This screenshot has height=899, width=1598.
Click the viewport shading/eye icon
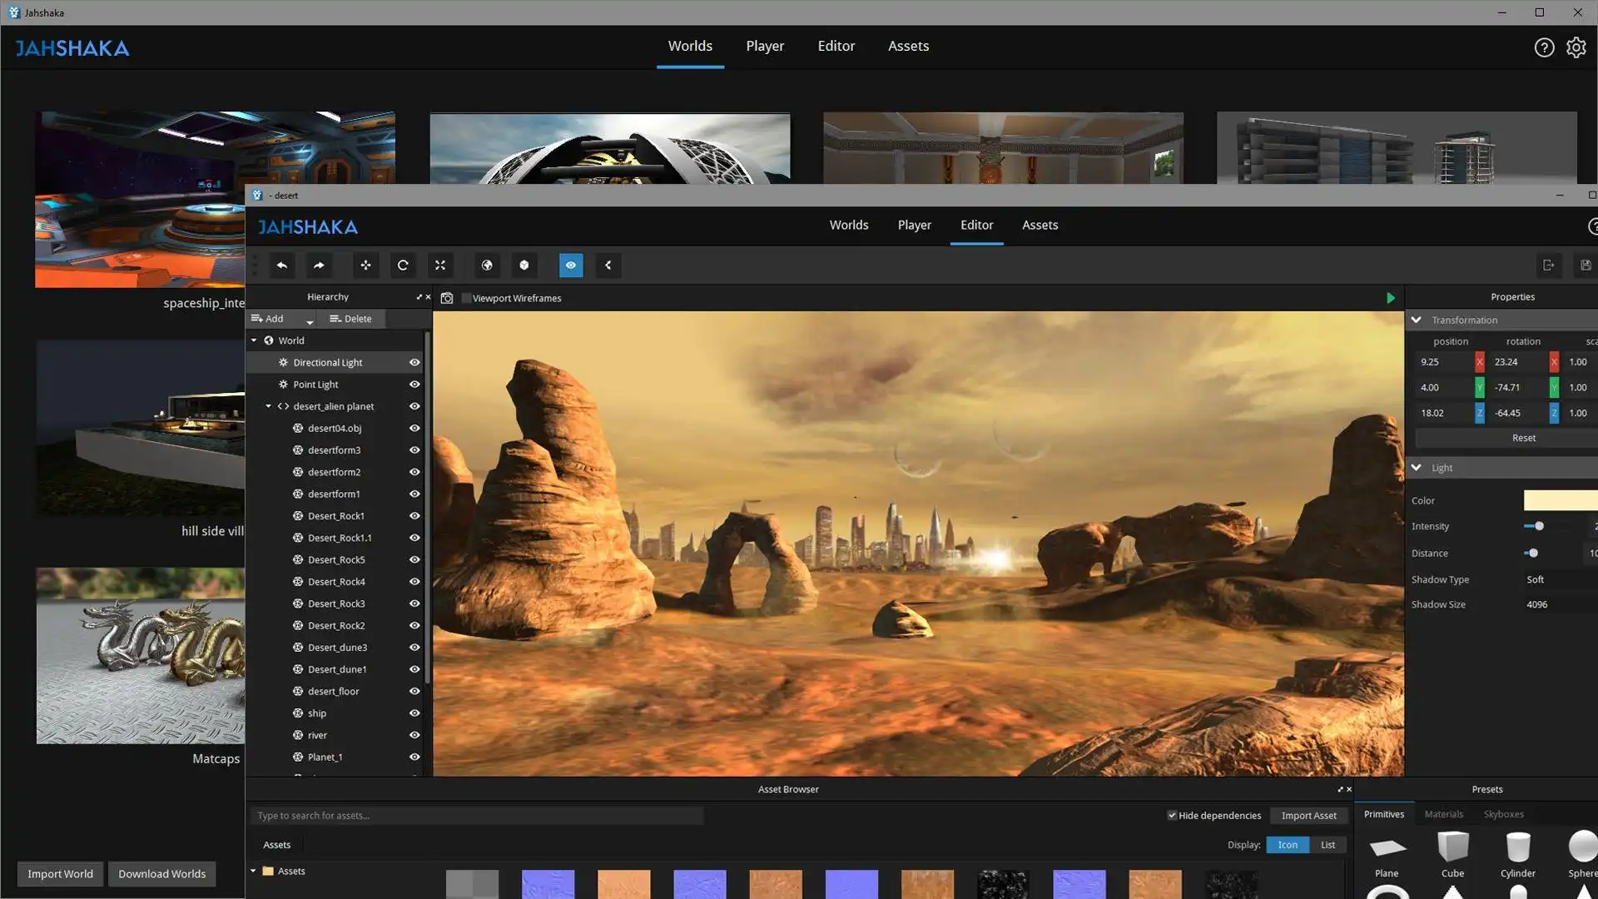(x=569, y=265)
